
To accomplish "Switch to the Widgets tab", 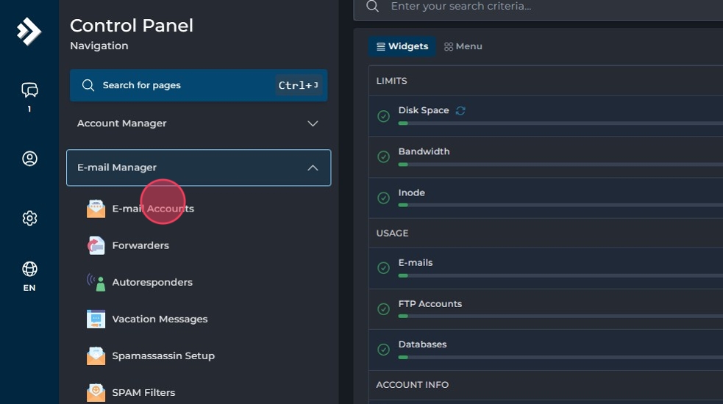I will (x=402, y=46).
